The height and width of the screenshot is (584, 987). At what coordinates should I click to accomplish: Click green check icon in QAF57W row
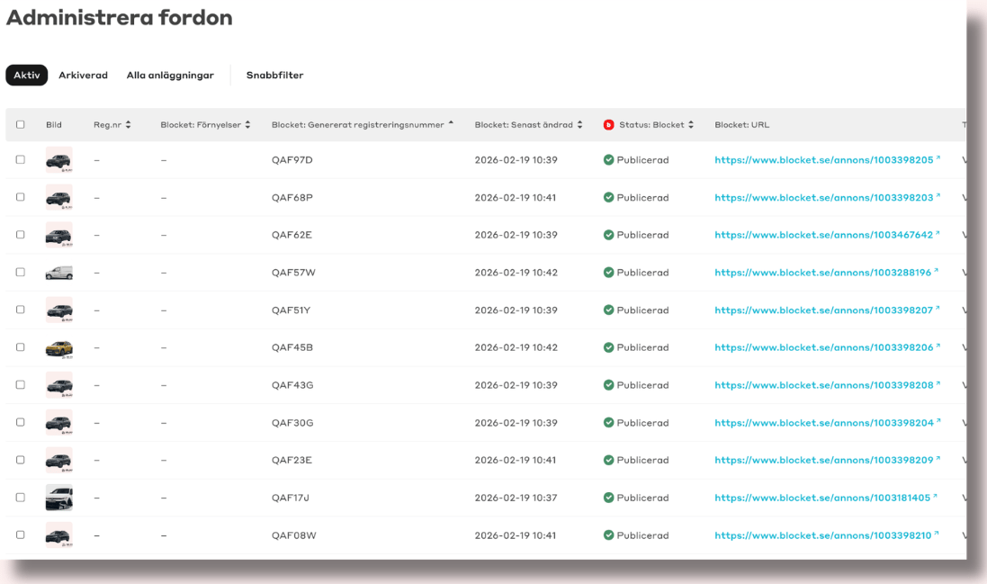point(609,273)
